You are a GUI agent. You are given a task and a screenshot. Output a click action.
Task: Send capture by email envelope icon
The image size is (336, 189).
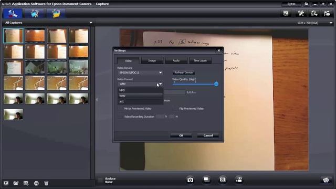click(26, 183)
